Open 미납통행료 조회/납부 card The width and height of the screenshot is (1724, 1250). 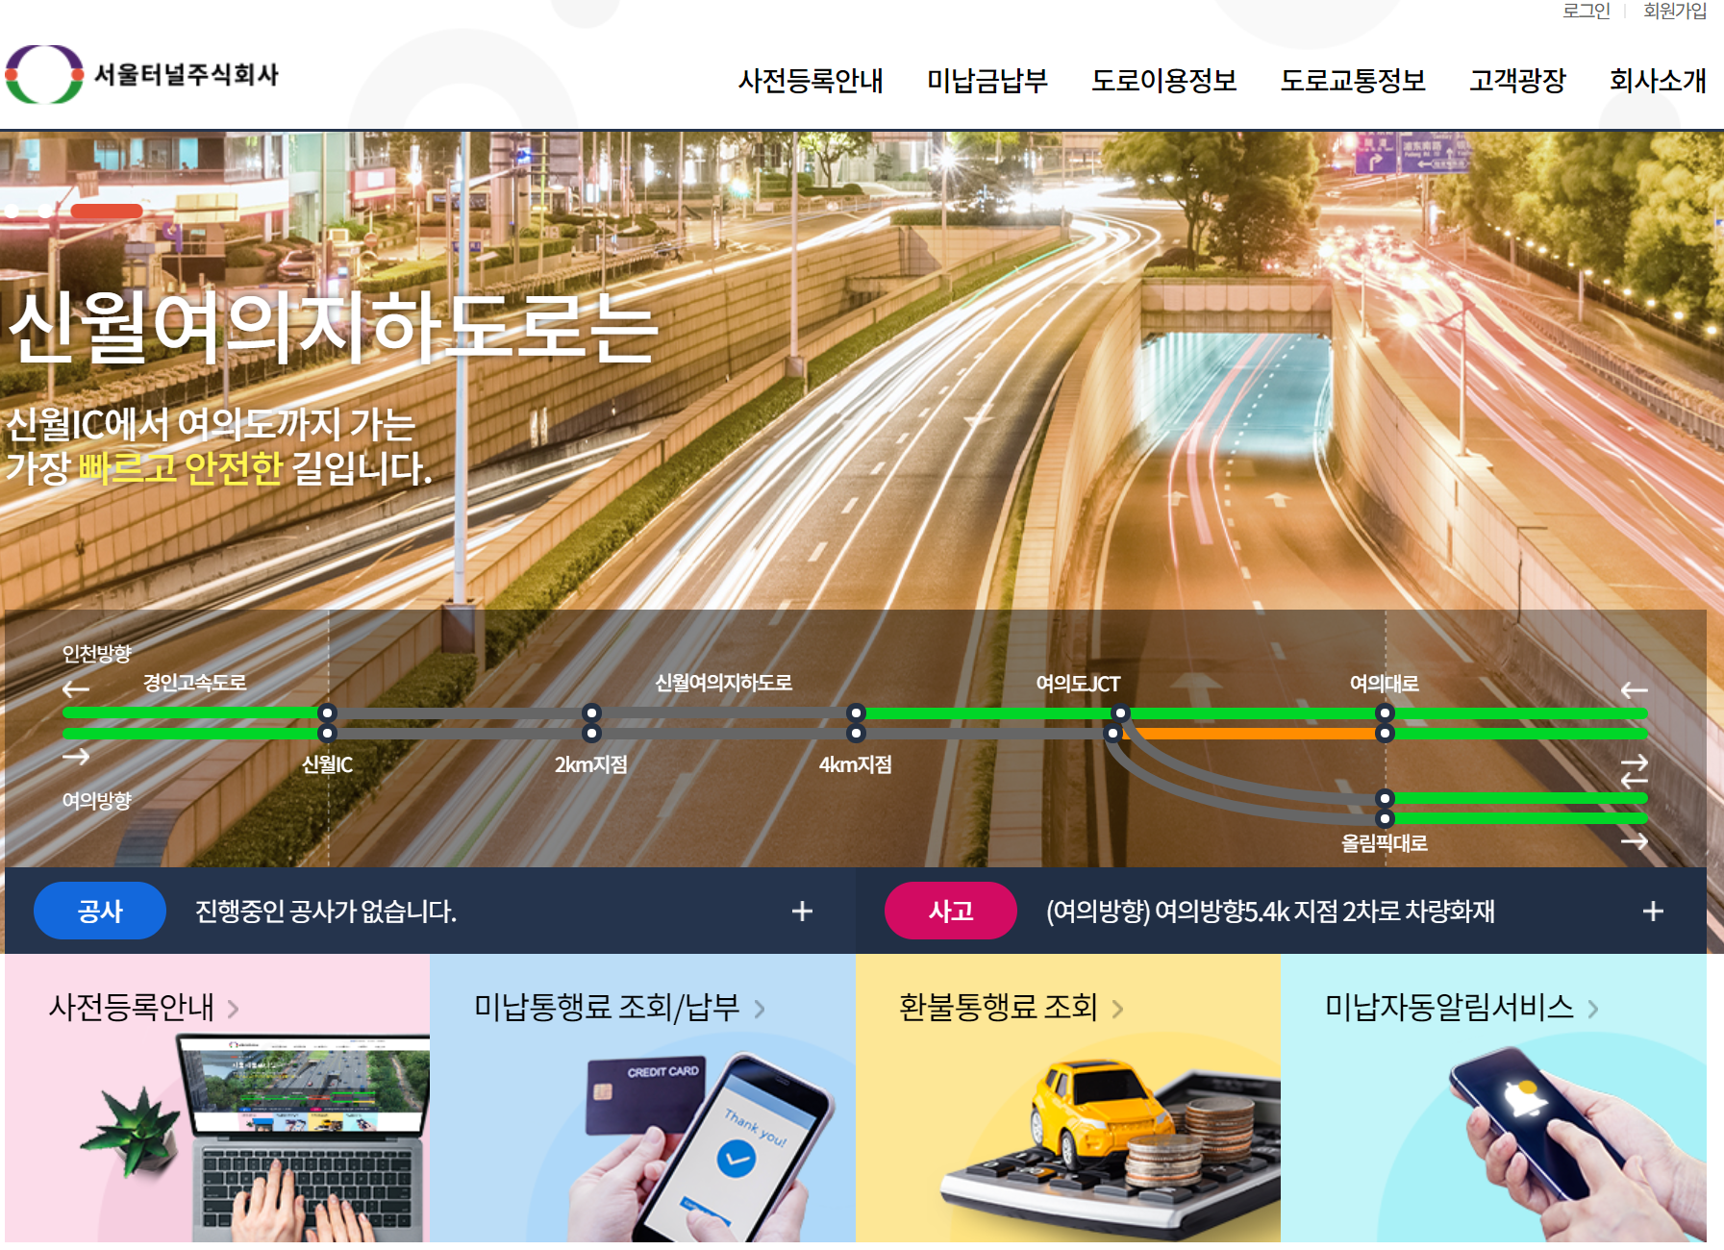click(x=642, y=1098)
